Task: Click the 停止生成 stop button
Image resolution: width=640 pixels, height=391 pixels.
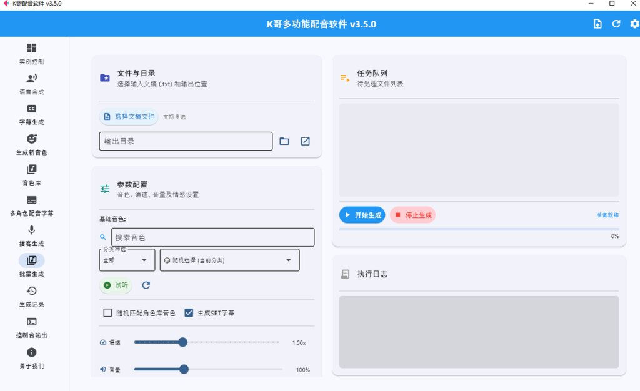Action: 412,215
